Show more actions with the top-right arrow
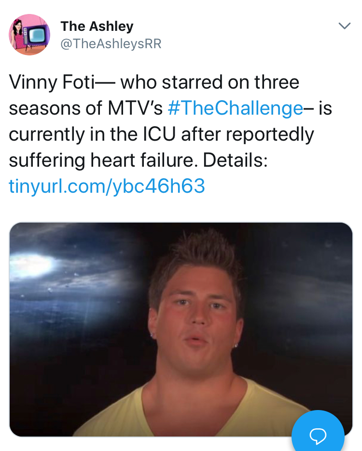The height and width of the screenshot is (451, 362). pos(344,26)
